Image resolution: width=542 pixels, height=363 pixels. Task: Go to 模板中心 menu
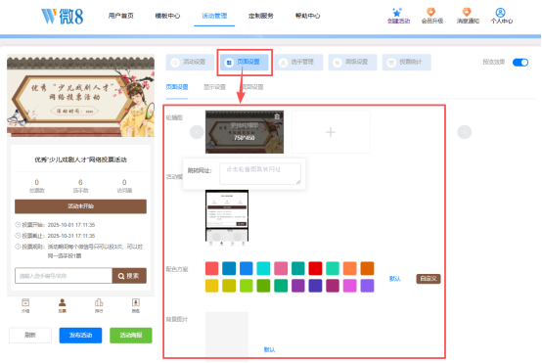pos(167,16)
